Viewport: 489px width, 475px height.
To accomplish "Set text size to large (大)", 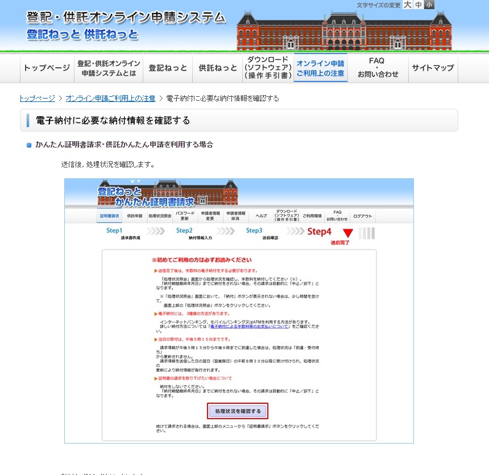I will click(x=407, y=5).
